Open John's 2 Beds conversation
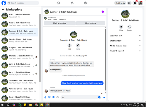The height and width of the screenshot is (107, 146). click(20, 65)
